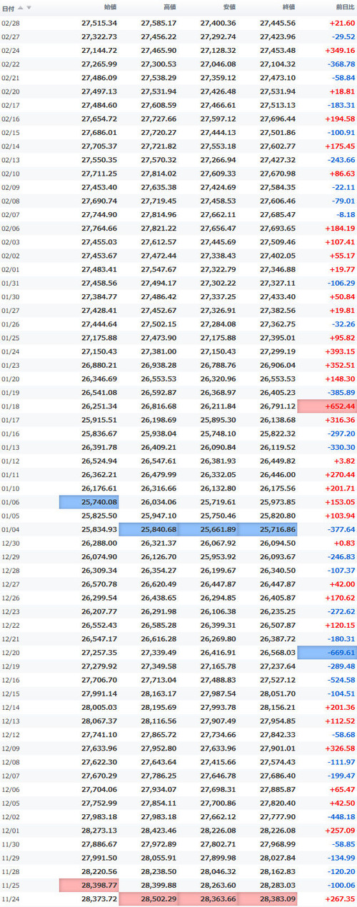Select closing value 27,693.65 on 02/06
The width and height of the screenshot is (357, 907).
[x=277, y=227]
